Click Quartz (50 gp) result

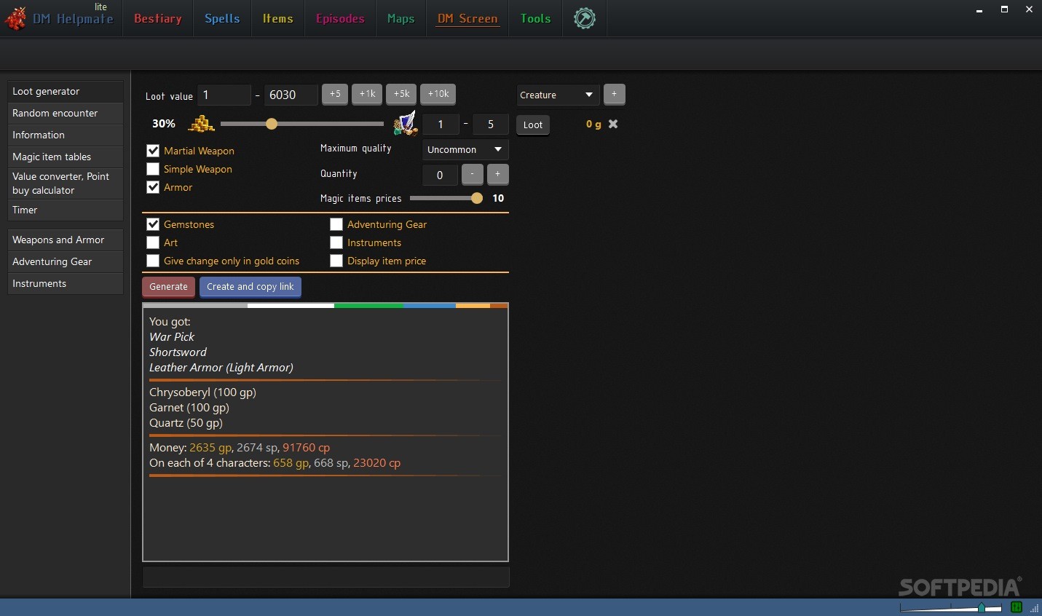click(x=186, y=423)
